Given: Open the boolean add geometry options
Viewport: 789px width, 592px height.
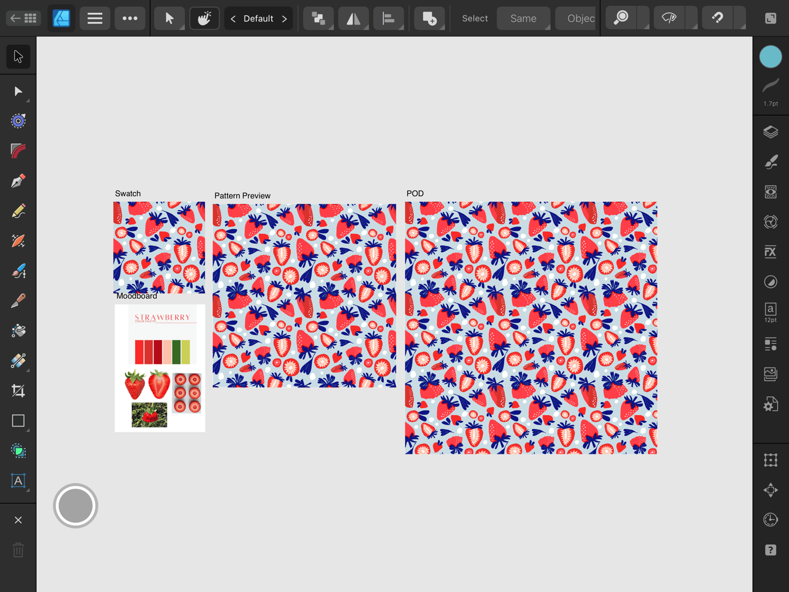Looking at the screenshot, I should (x=429, y=18).
